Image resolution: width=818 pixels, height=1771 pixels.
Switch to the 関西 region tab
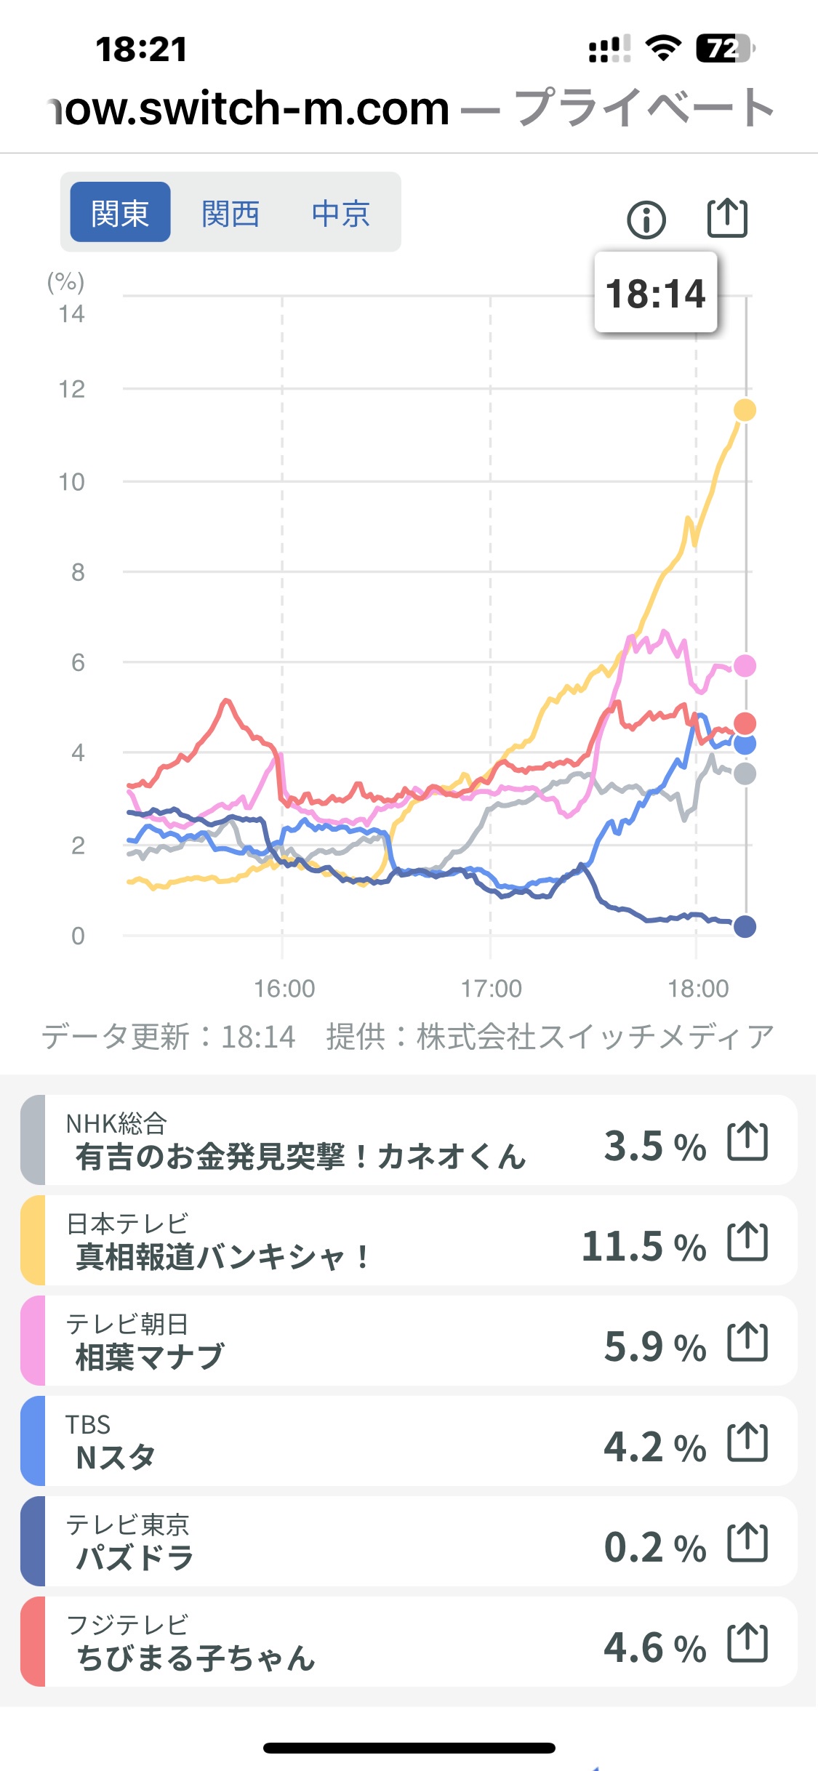point(230,212)
